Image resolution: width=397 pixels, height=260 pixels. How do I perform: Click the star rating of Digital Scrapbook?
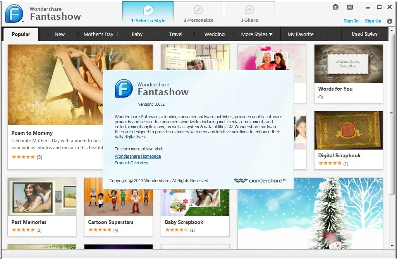(x=330, y=164)
